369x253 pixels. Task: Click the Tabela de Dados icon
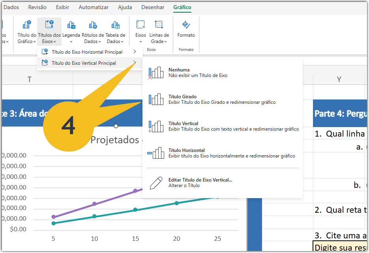(x=115, y=25)
